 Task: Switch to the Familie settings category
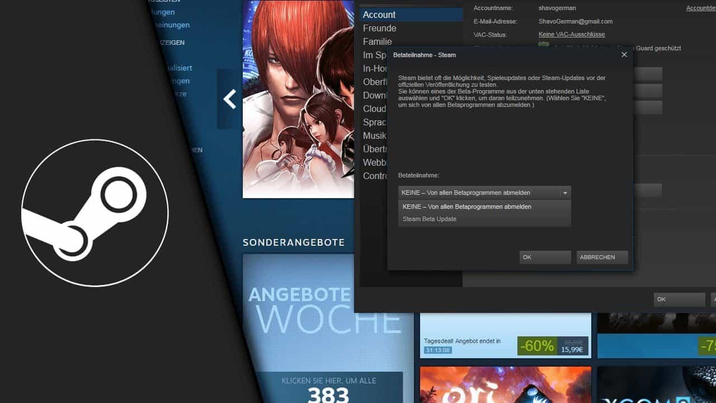(x=378, y=41)
